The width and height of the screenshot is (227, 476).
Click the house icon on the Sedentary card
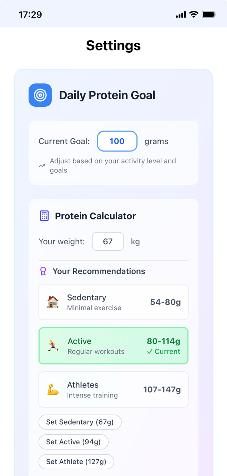point(52,302)
